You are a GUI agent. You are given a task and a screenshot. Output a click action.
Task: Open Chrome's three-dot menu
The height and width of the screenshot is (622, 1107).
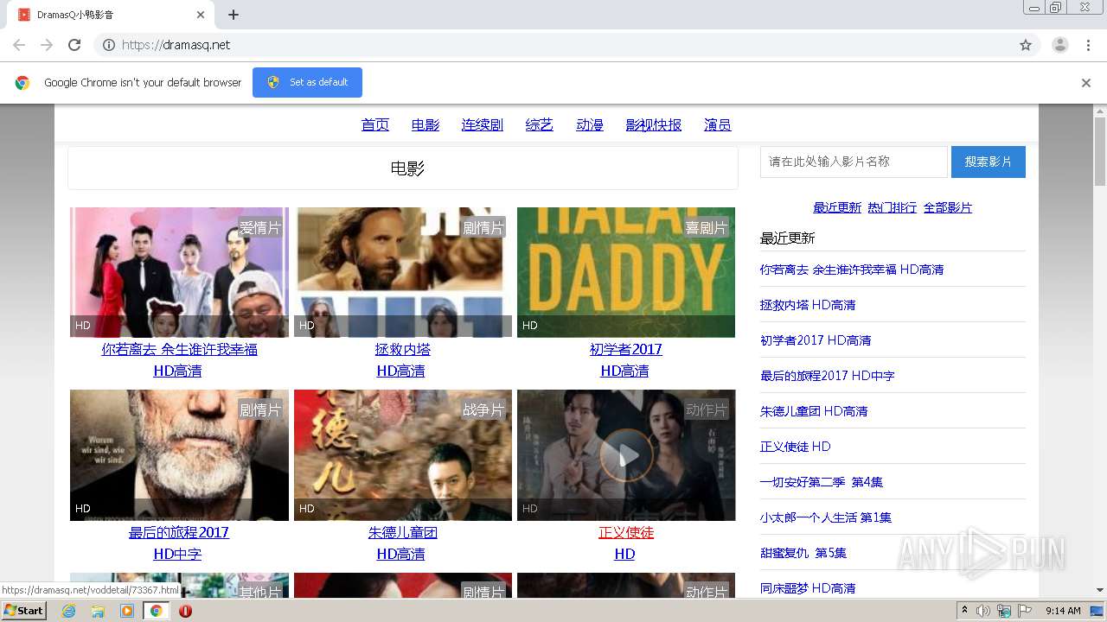point(1089,45)
